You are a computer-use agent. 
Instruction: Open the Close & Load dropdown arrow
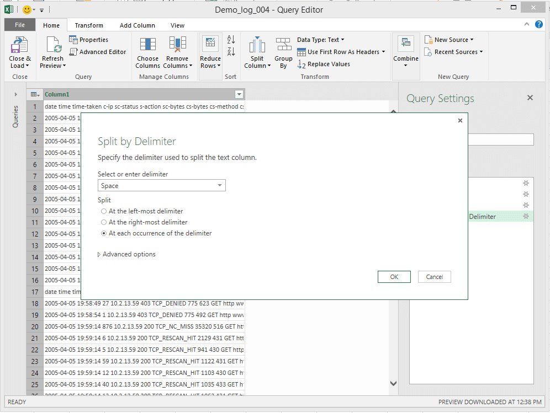[28, 66]
